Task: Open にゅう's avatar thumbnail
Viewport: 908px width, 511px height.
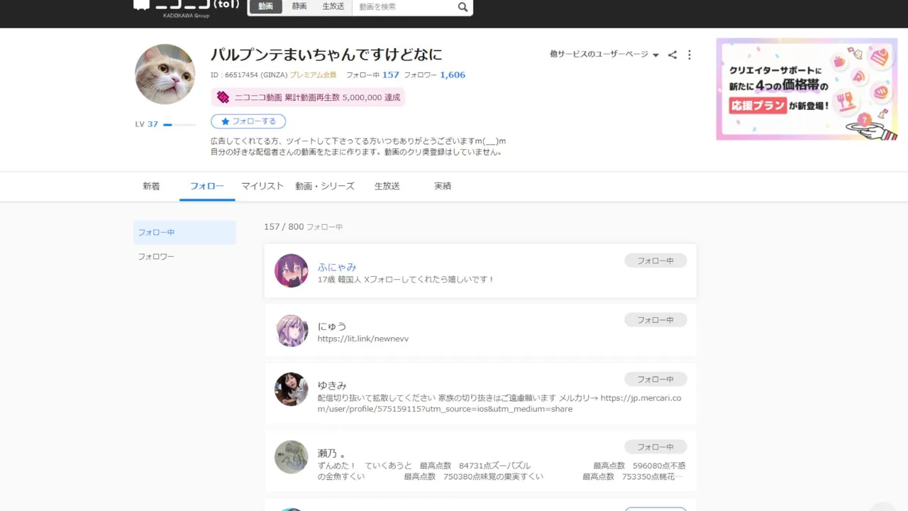Action: point(292,330)
